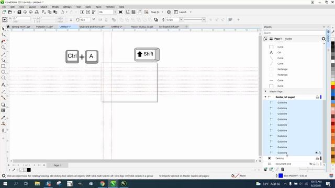Select the Pick tool in toolbox
335x188 pixels.
(3, 29)
